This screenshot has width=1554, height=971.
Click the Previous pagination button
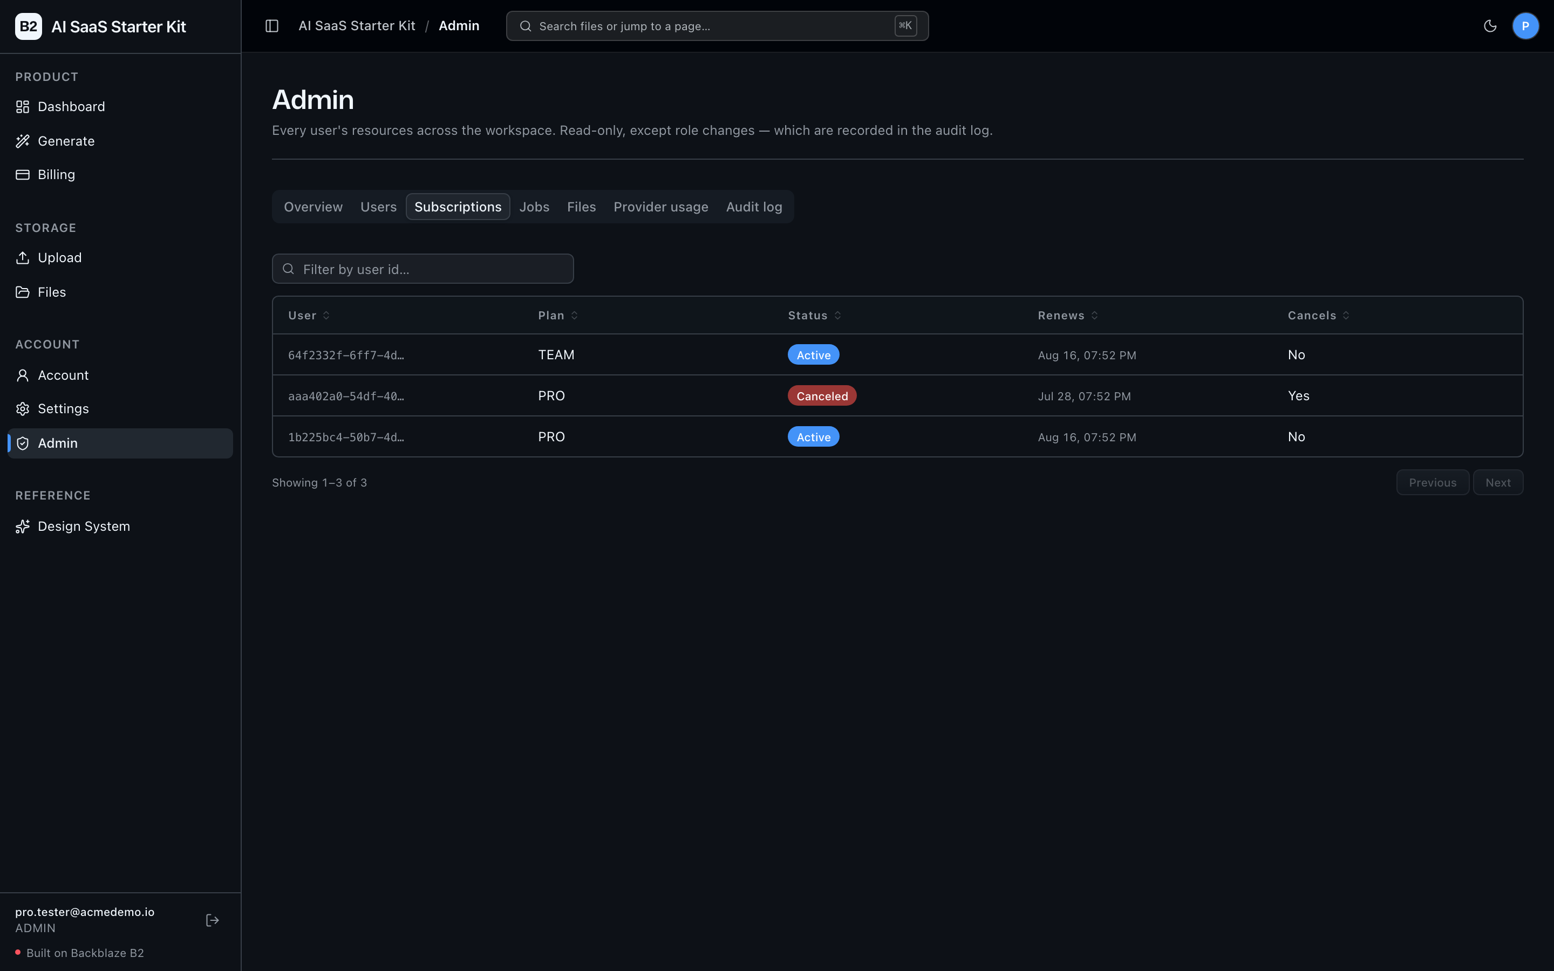tap(1432, 482)
